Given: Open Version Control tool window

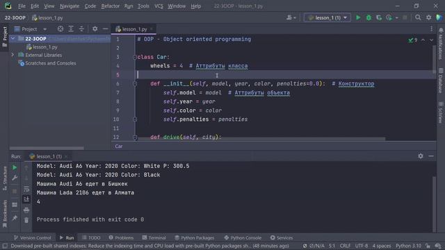Looking at the screenshot, I should tap(33, 237).
